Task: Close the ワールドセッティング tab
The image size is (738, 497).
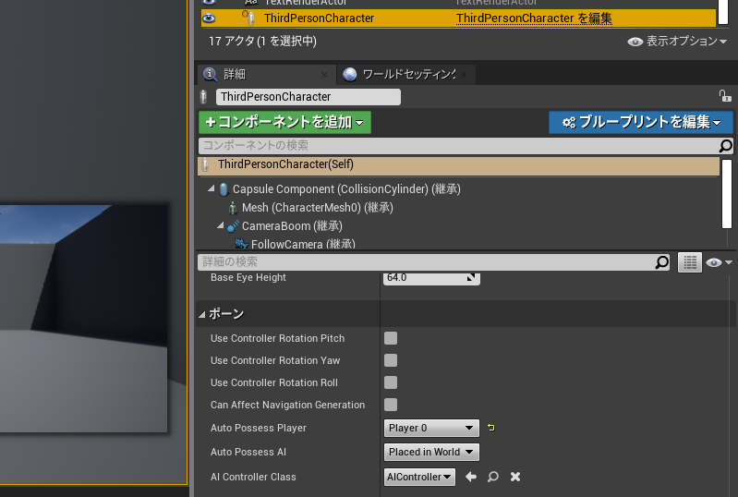Action: [x=464, y=75]
